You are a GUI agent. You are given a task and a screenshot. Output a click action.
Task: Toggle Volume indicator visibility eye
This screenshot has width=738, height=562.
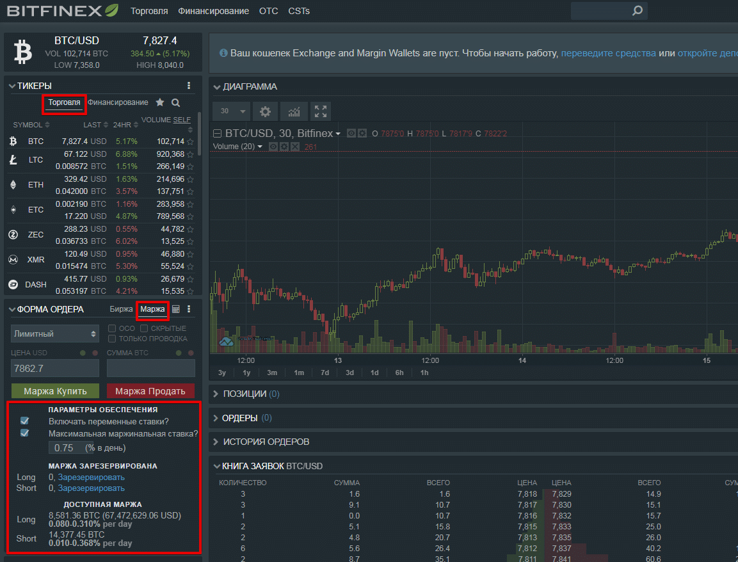(x=273, y=147)
